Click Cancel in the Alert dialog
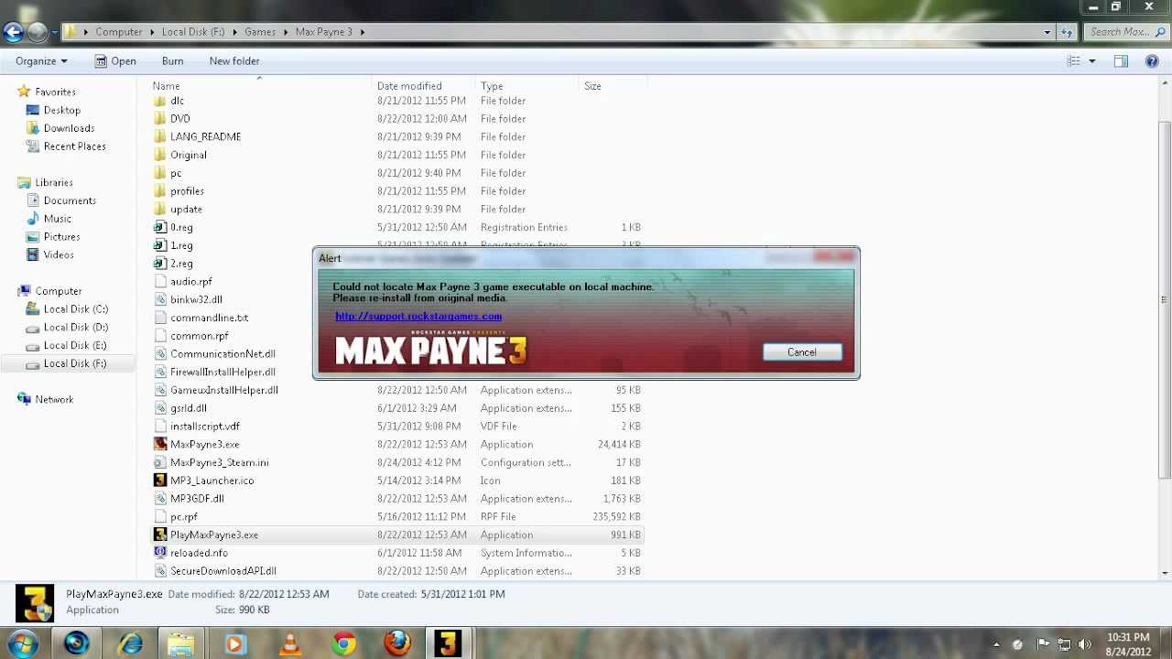Screen dimensions: 1172x659 (x=802, y=352)
